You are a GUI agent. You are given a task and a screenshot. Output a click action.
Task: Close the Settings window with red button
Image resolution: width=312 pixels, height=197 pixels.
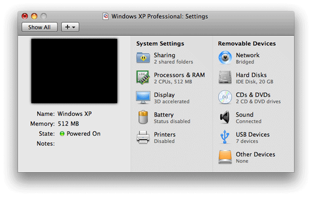point(25,16)
